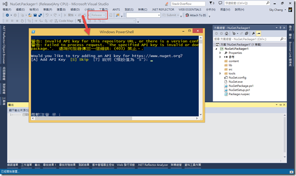Open the .NET Reflector Object Browser side tab
This screenshot has height=176, width=296.
click(4, 45)
